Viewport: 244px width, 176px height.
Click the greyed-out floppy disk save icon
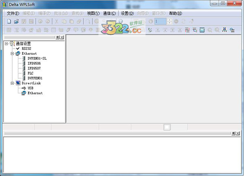click(x=24, y=21)
